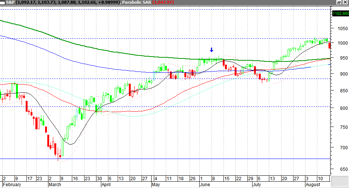Click the 900 price axis label

point(343,74)
